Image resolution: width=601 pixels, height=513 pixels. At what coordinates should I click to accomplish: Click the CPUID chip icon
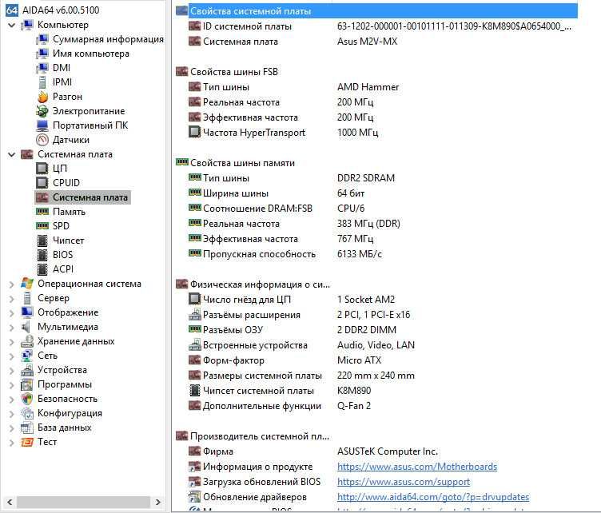42,183
